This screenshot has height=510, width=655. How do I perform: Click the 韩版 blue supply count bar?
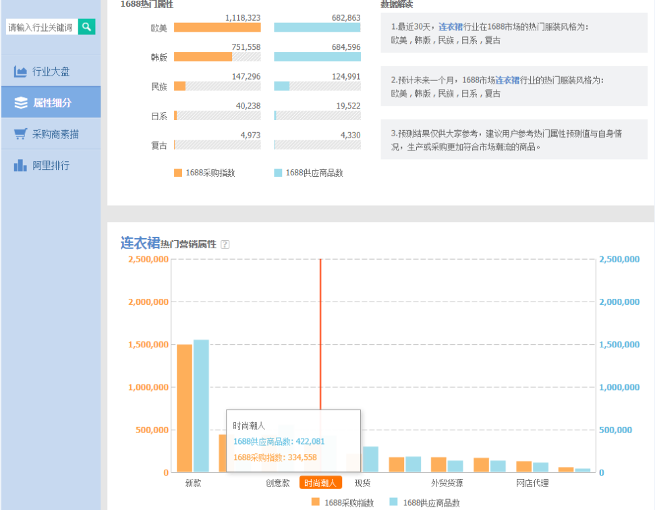[x=317, y=57]
